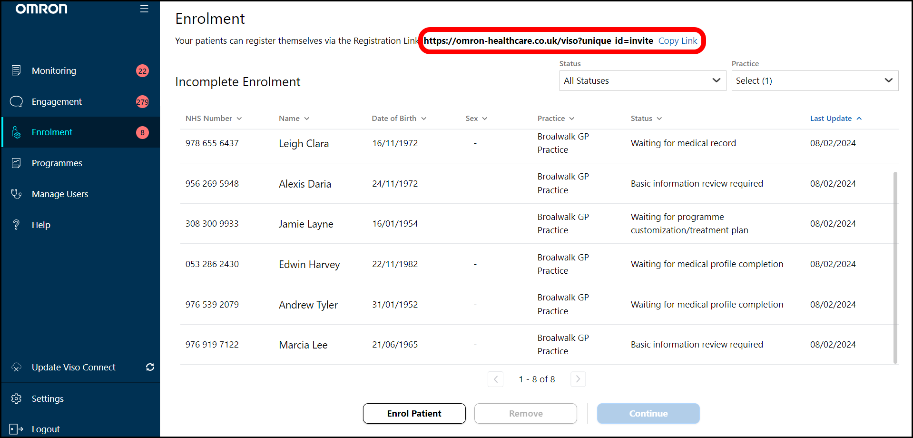Click the Manage Users stethoscope icon
The width and height of the screenshot is (913, 438).
click(16, 194)
